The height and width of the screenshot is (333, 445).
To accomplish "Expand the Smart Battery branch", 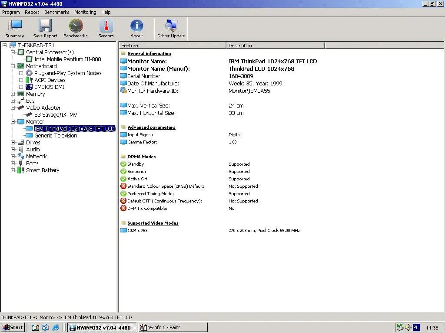I will click(x=13, y=170).
